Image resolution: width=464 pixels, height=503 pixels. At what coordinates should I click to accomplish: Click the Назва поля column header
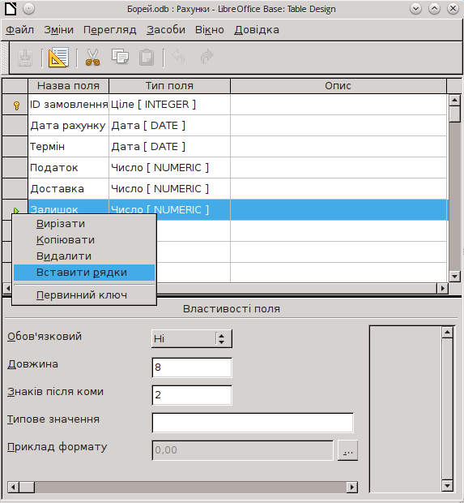[x=68, y=86]
